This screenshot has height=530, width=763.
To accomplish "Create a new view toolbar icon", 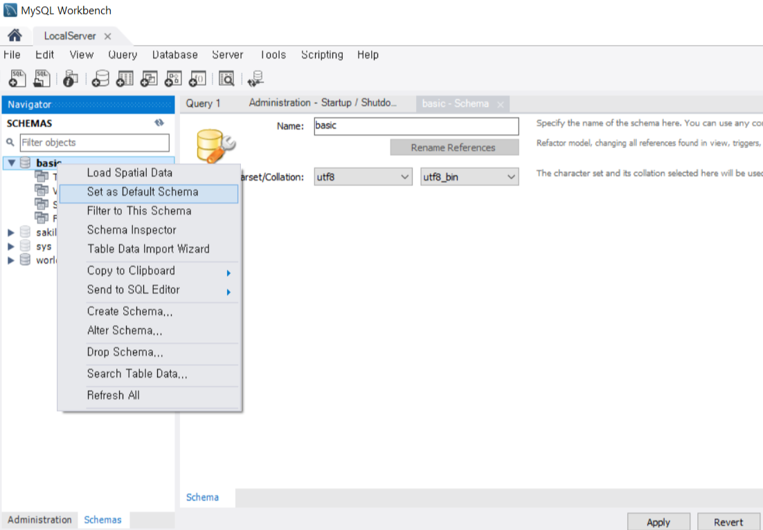I will click(149, 78).
